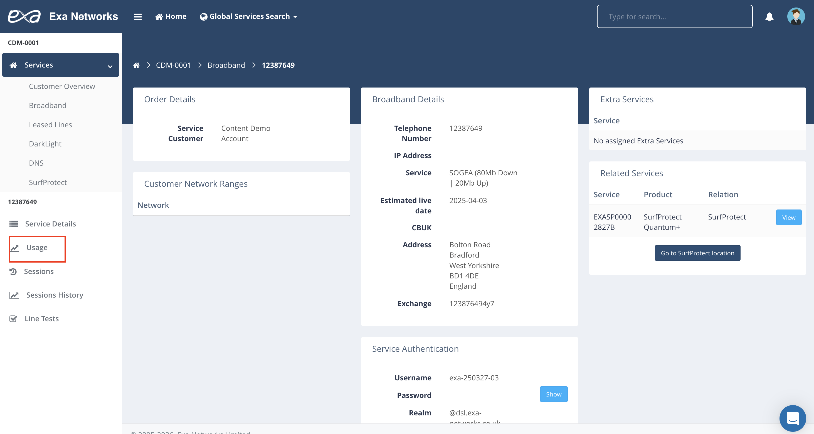Click the Line Tests checkmark icon
This screenshot has width=814, height=434.
(13, 318)
